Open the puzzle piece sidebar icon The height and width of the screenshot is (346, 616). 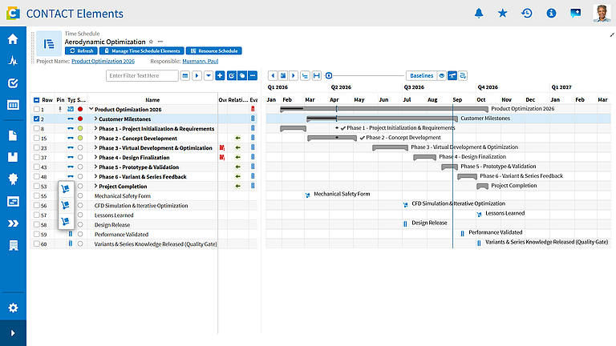point(13,179)
